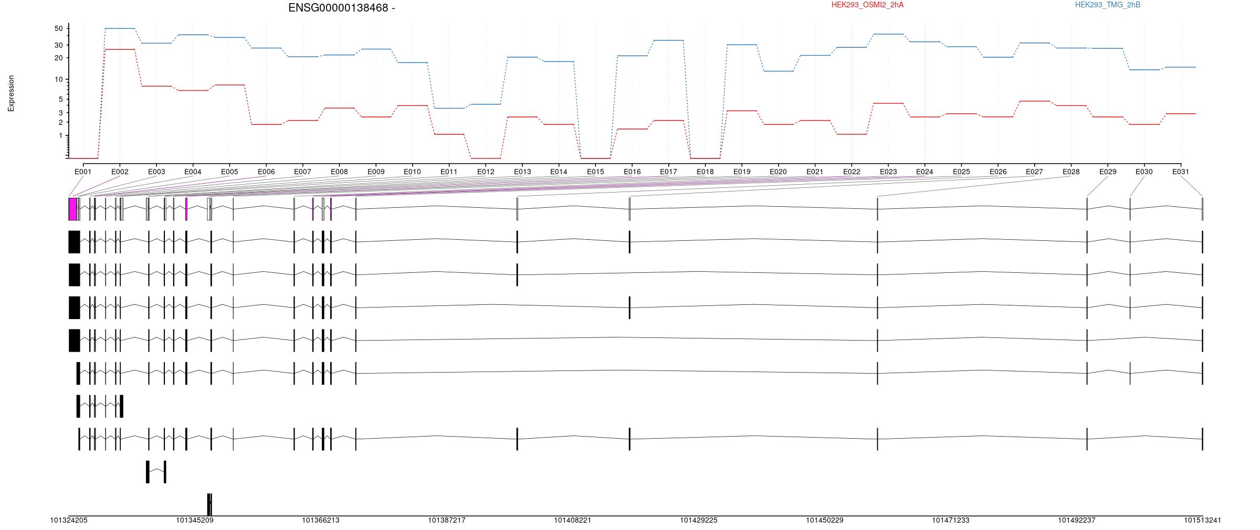Click genomic coordinate 101429225
The width and height of the screenshot is (1260, 530).
699,521
